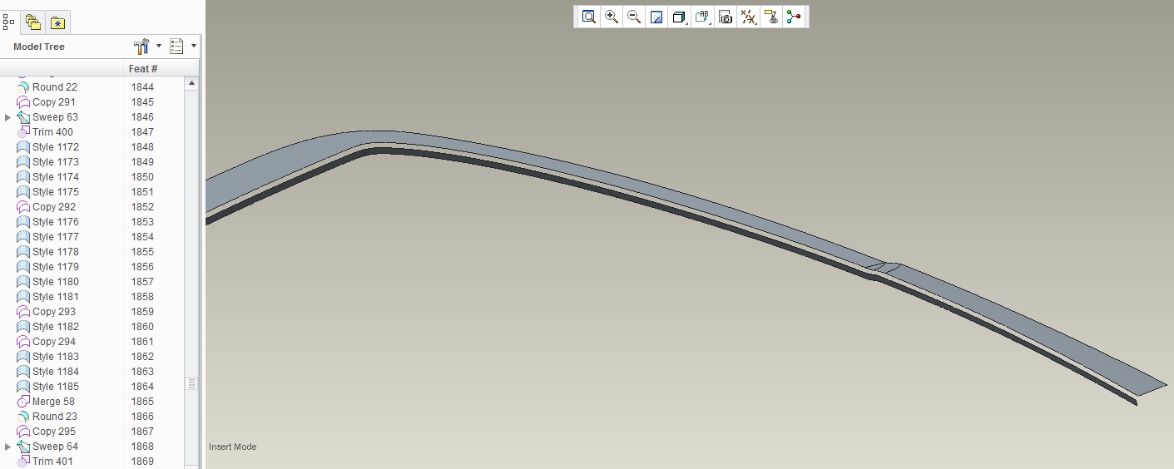Select the Style 1185 feature

pyautogui.click(x=56, y=387)
